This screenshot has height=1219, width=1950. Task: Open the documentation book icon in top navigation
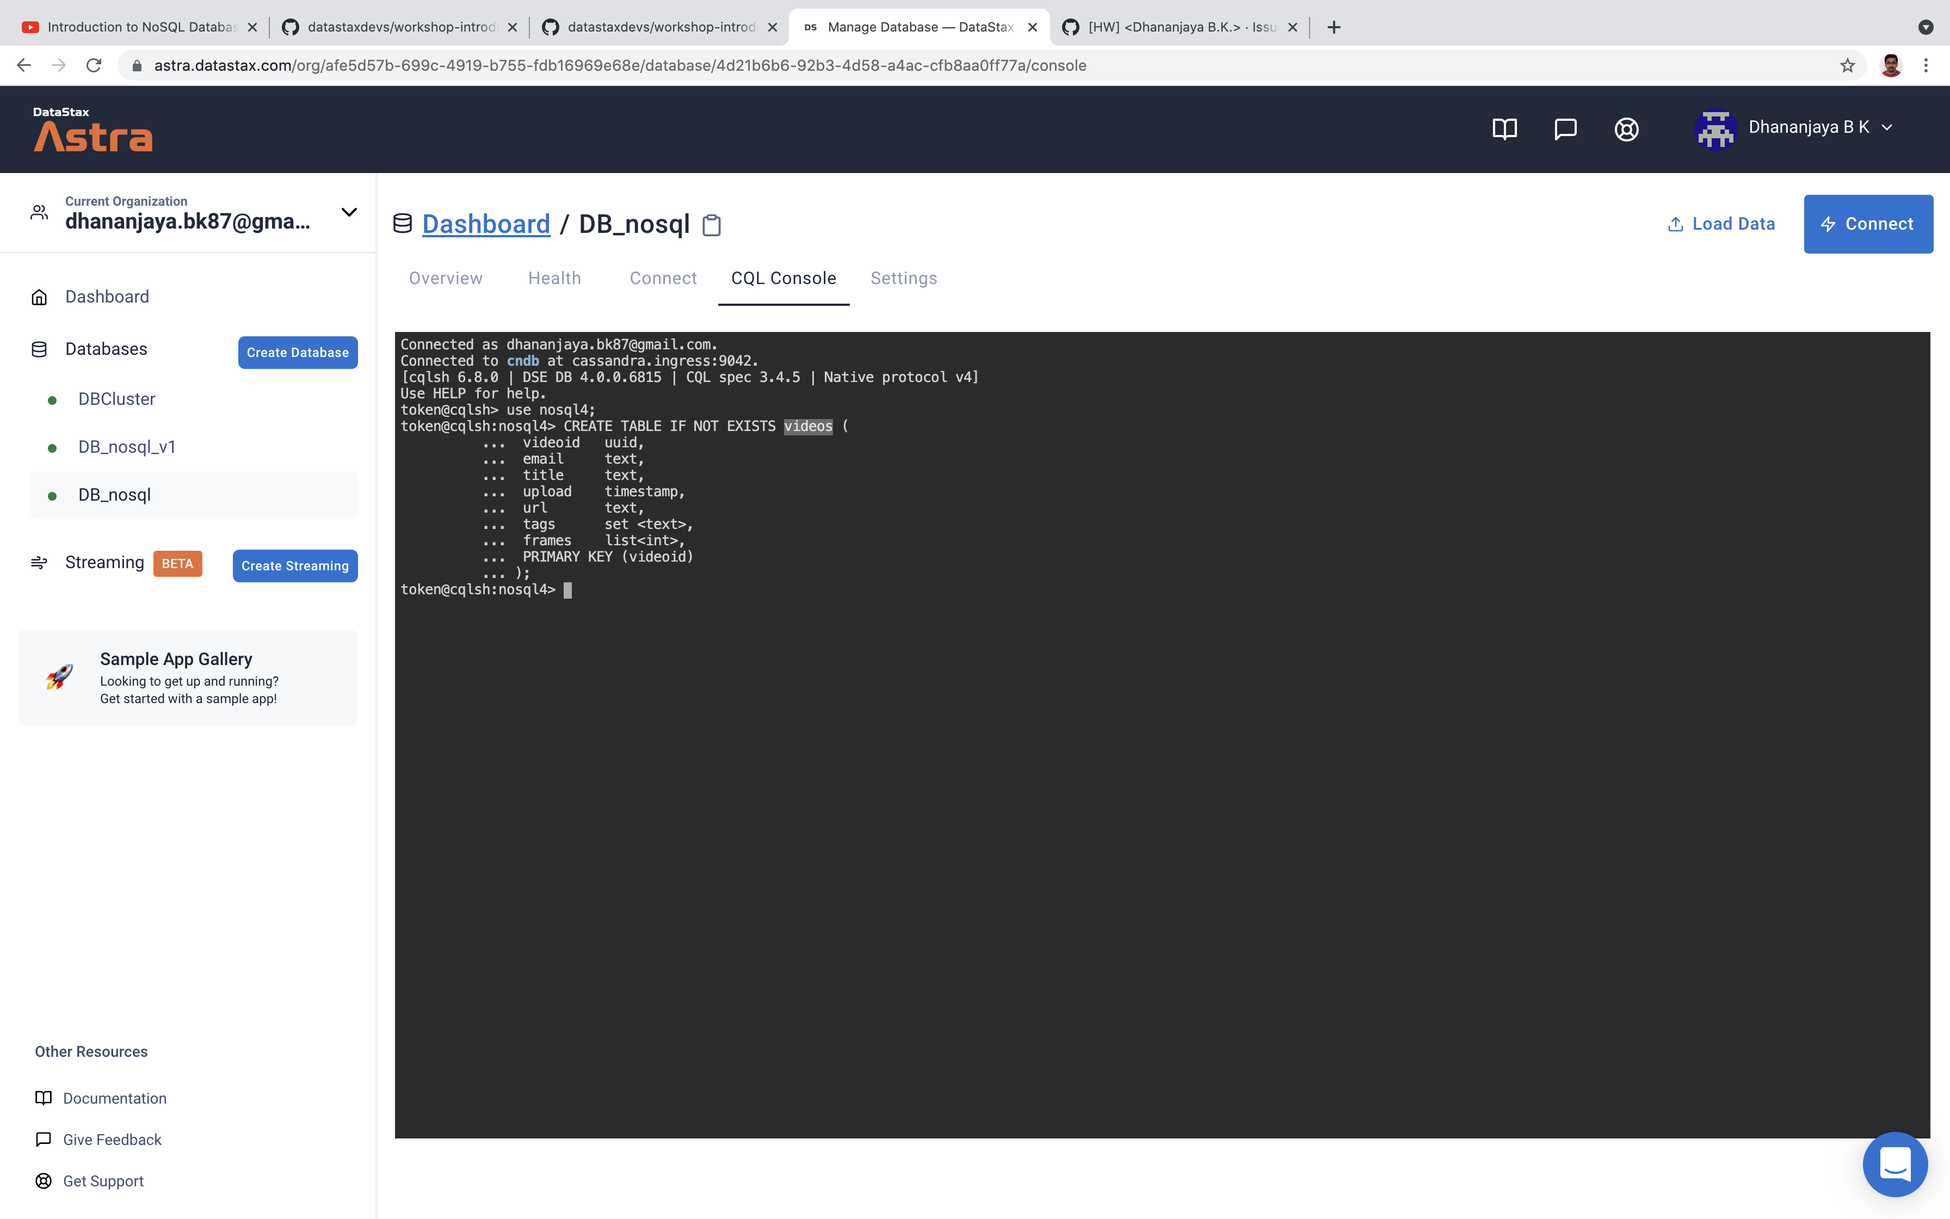click(1505, 129)
